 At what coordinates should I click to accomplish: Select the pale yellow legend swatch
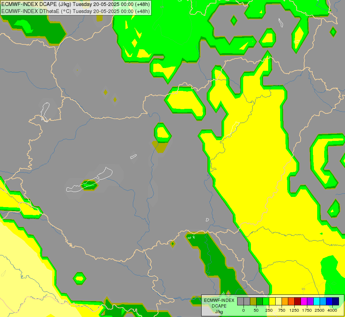[278, 302]
